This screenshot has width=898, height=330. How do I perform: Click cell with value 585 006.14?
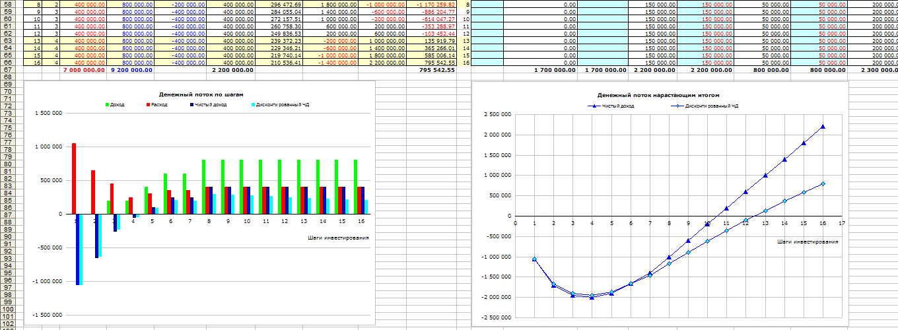[x=431, y=55]
